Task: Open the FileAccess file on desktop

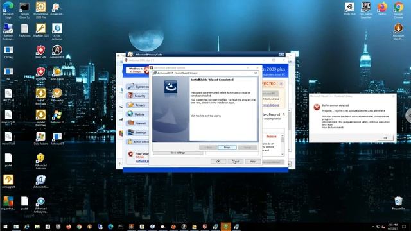Action: click(24, 30)
